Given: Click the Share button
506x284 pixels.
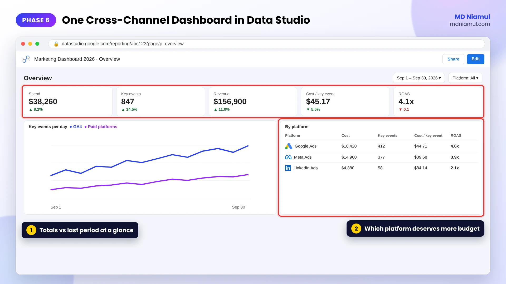Looking at the screenshot, I should [453, 59].
